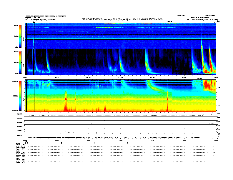Click the RAD2 color scale bar
The width and height of the screenshot is (233, 180).
pos(20,36)
